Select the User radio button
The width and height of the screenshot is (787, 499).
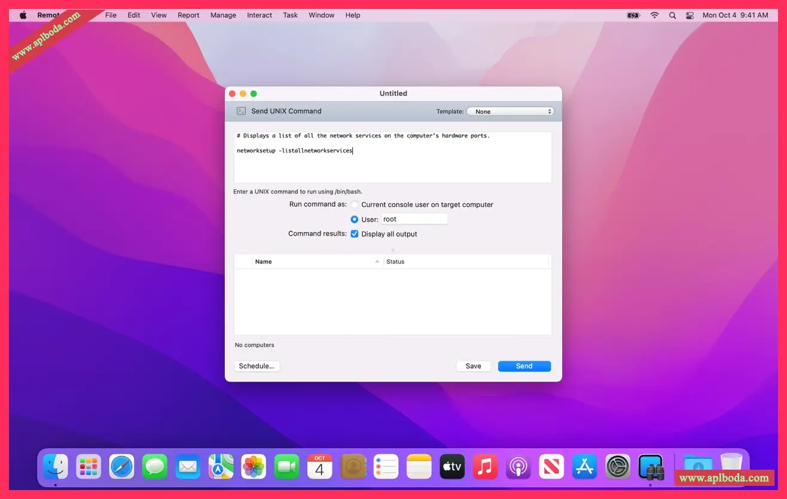[x=355, y=220]
